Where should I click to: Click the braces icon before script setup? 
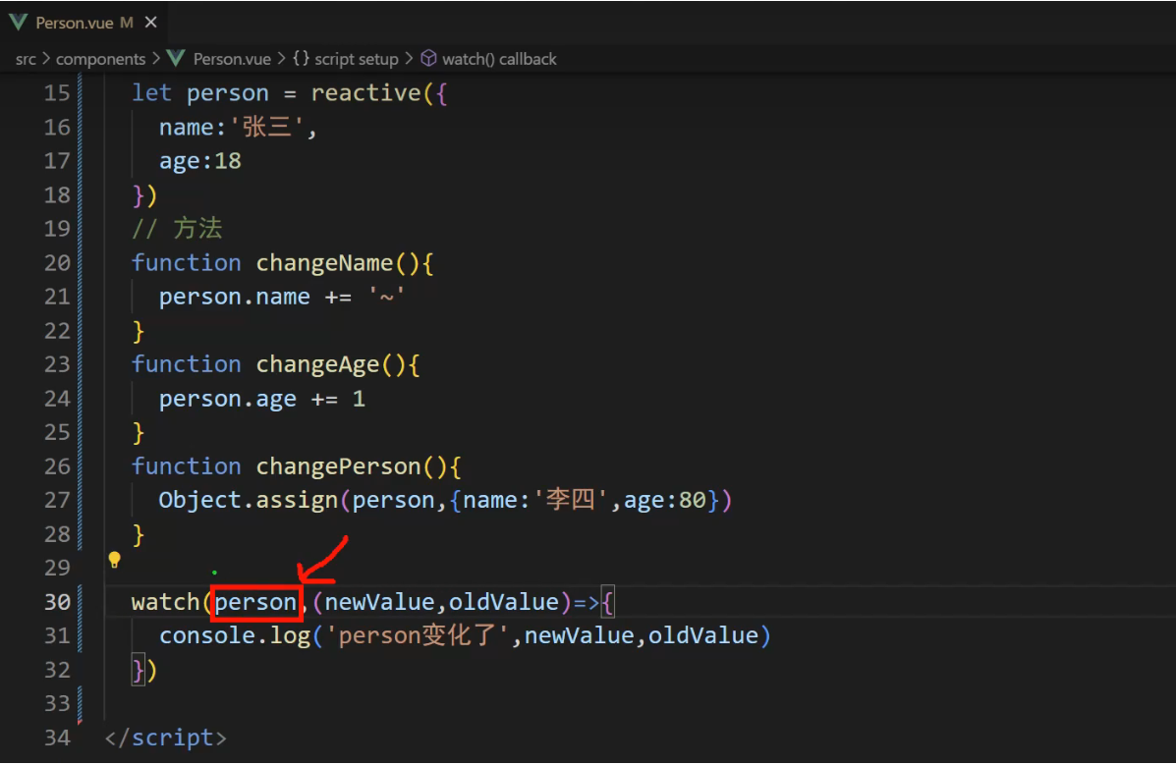[x=301, y=59]
